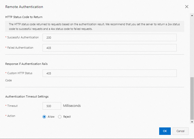Viewport: 194px width, 139px height.
Task: Click the Failed Authentication field label
Action: coord(20,48)
